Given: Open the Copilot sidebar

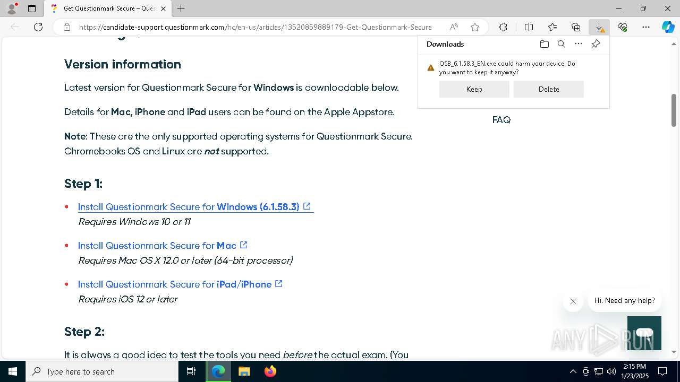Looking at the screenshot, I should 668,27.
